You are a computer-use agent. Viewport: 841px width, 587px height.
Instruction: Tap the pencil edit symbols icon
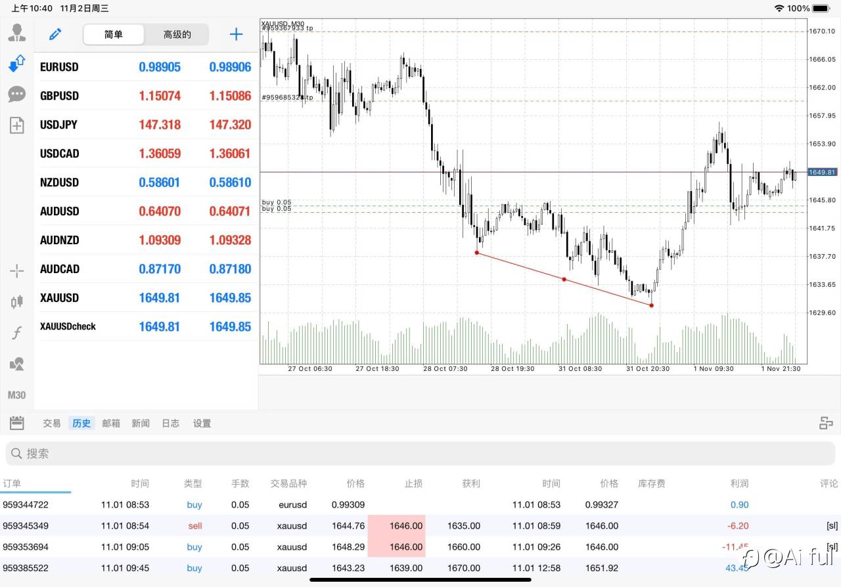coord(55,34)
